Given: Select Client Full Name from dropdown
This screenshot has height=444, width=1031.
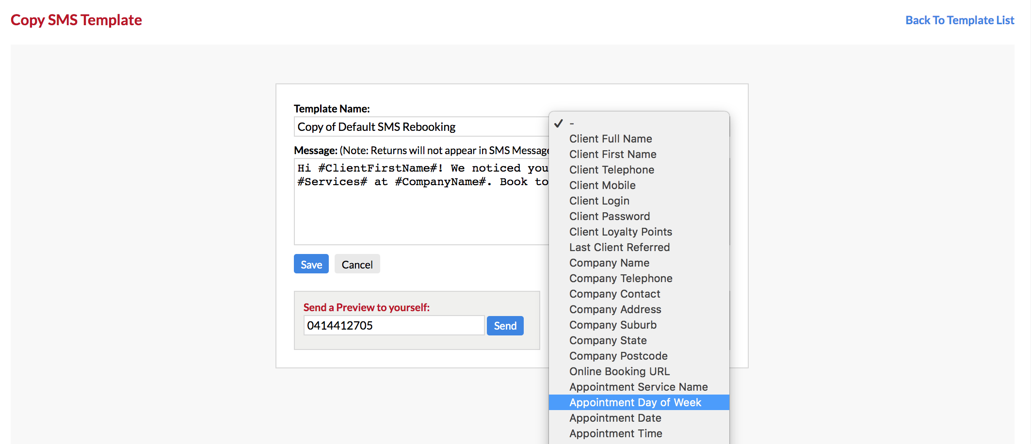Looking at the screenshot, I should [x=611, y=139].
